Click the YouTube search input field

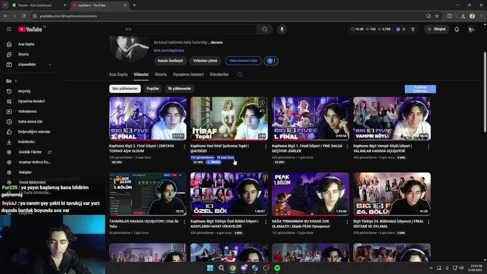pyautogui.click(x=189, y=29)
